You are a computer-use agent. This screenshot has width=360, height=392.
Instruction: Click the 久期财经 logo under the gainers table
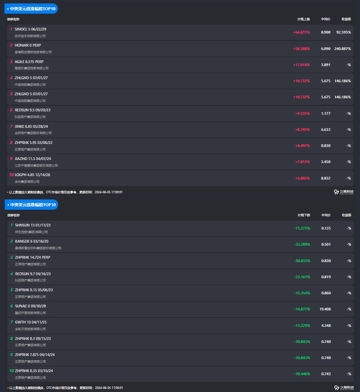(x=344, y=192)
